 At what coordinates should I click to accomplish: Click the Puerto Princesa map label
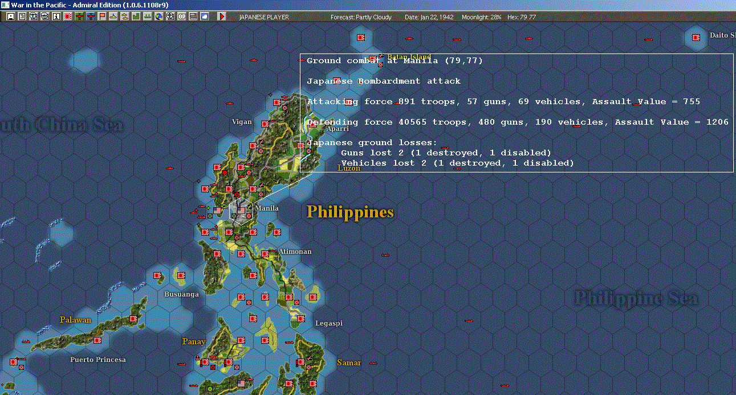point(98,360)
